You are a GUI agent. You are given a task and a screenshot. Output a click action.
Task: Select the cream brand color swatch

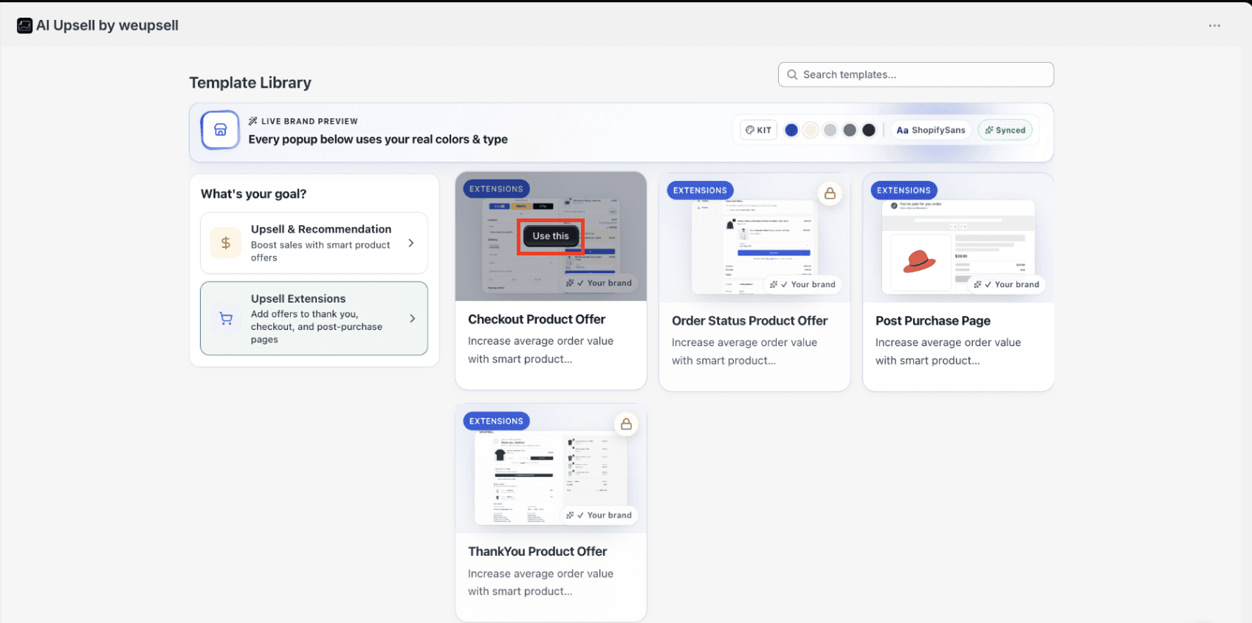pyautogui.click(x=811, y=130)
